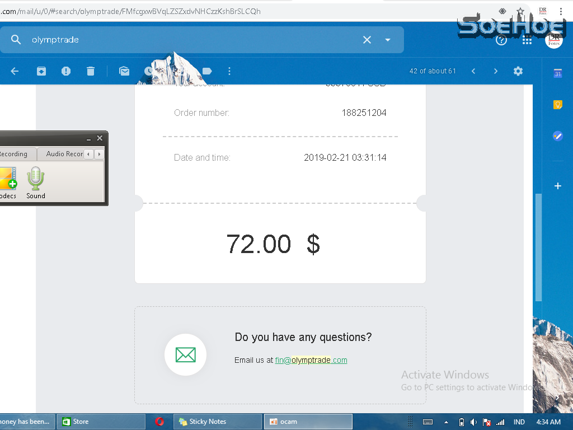The image size is (573, 430).
Task: Switch to the Audio Recording tab in oCam
Action: pos(64,154)
